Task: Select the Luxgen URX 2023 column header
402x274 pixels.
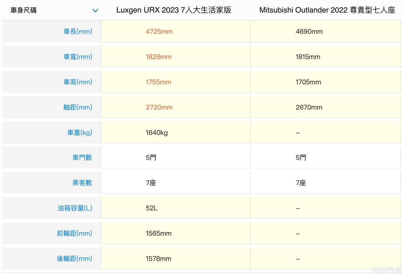Action: (x=174, y=10)
